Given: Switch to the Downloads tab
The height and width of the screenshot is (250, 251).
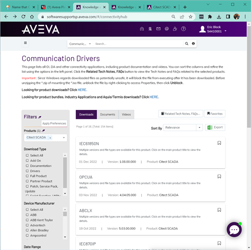Looking at the screenshot, I should pos(86,115).
